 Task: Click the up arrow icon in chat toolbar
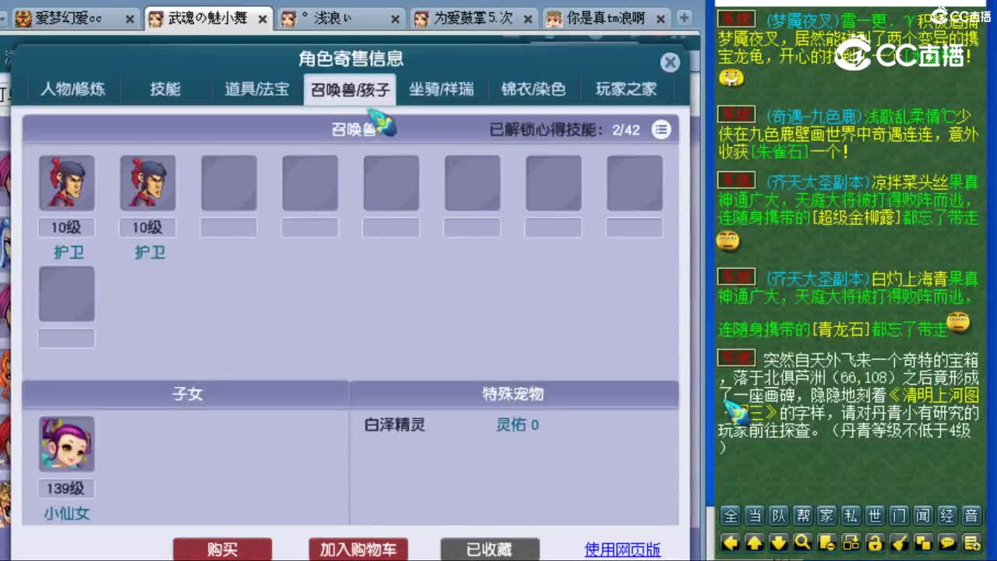tap(754, 542)
